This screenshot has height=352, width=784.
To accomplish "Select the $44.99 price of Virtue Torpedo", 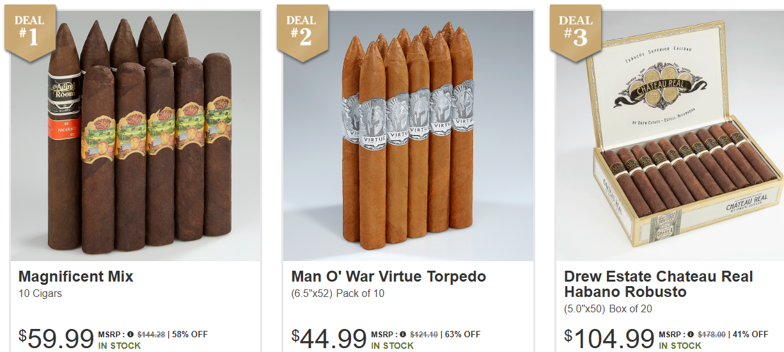I will [329, 339].
